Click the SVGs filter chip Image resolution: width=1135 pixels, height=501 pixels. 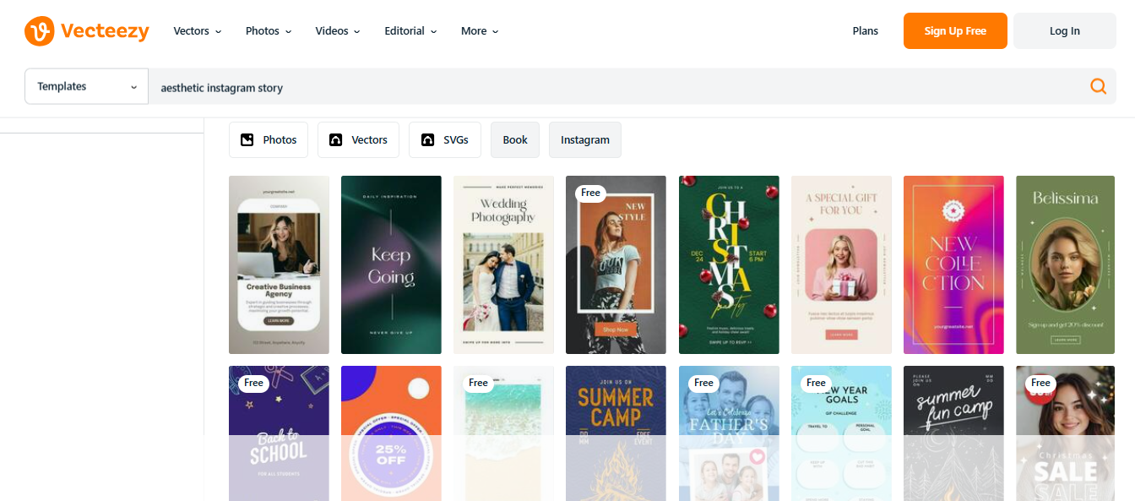(444, 140)
